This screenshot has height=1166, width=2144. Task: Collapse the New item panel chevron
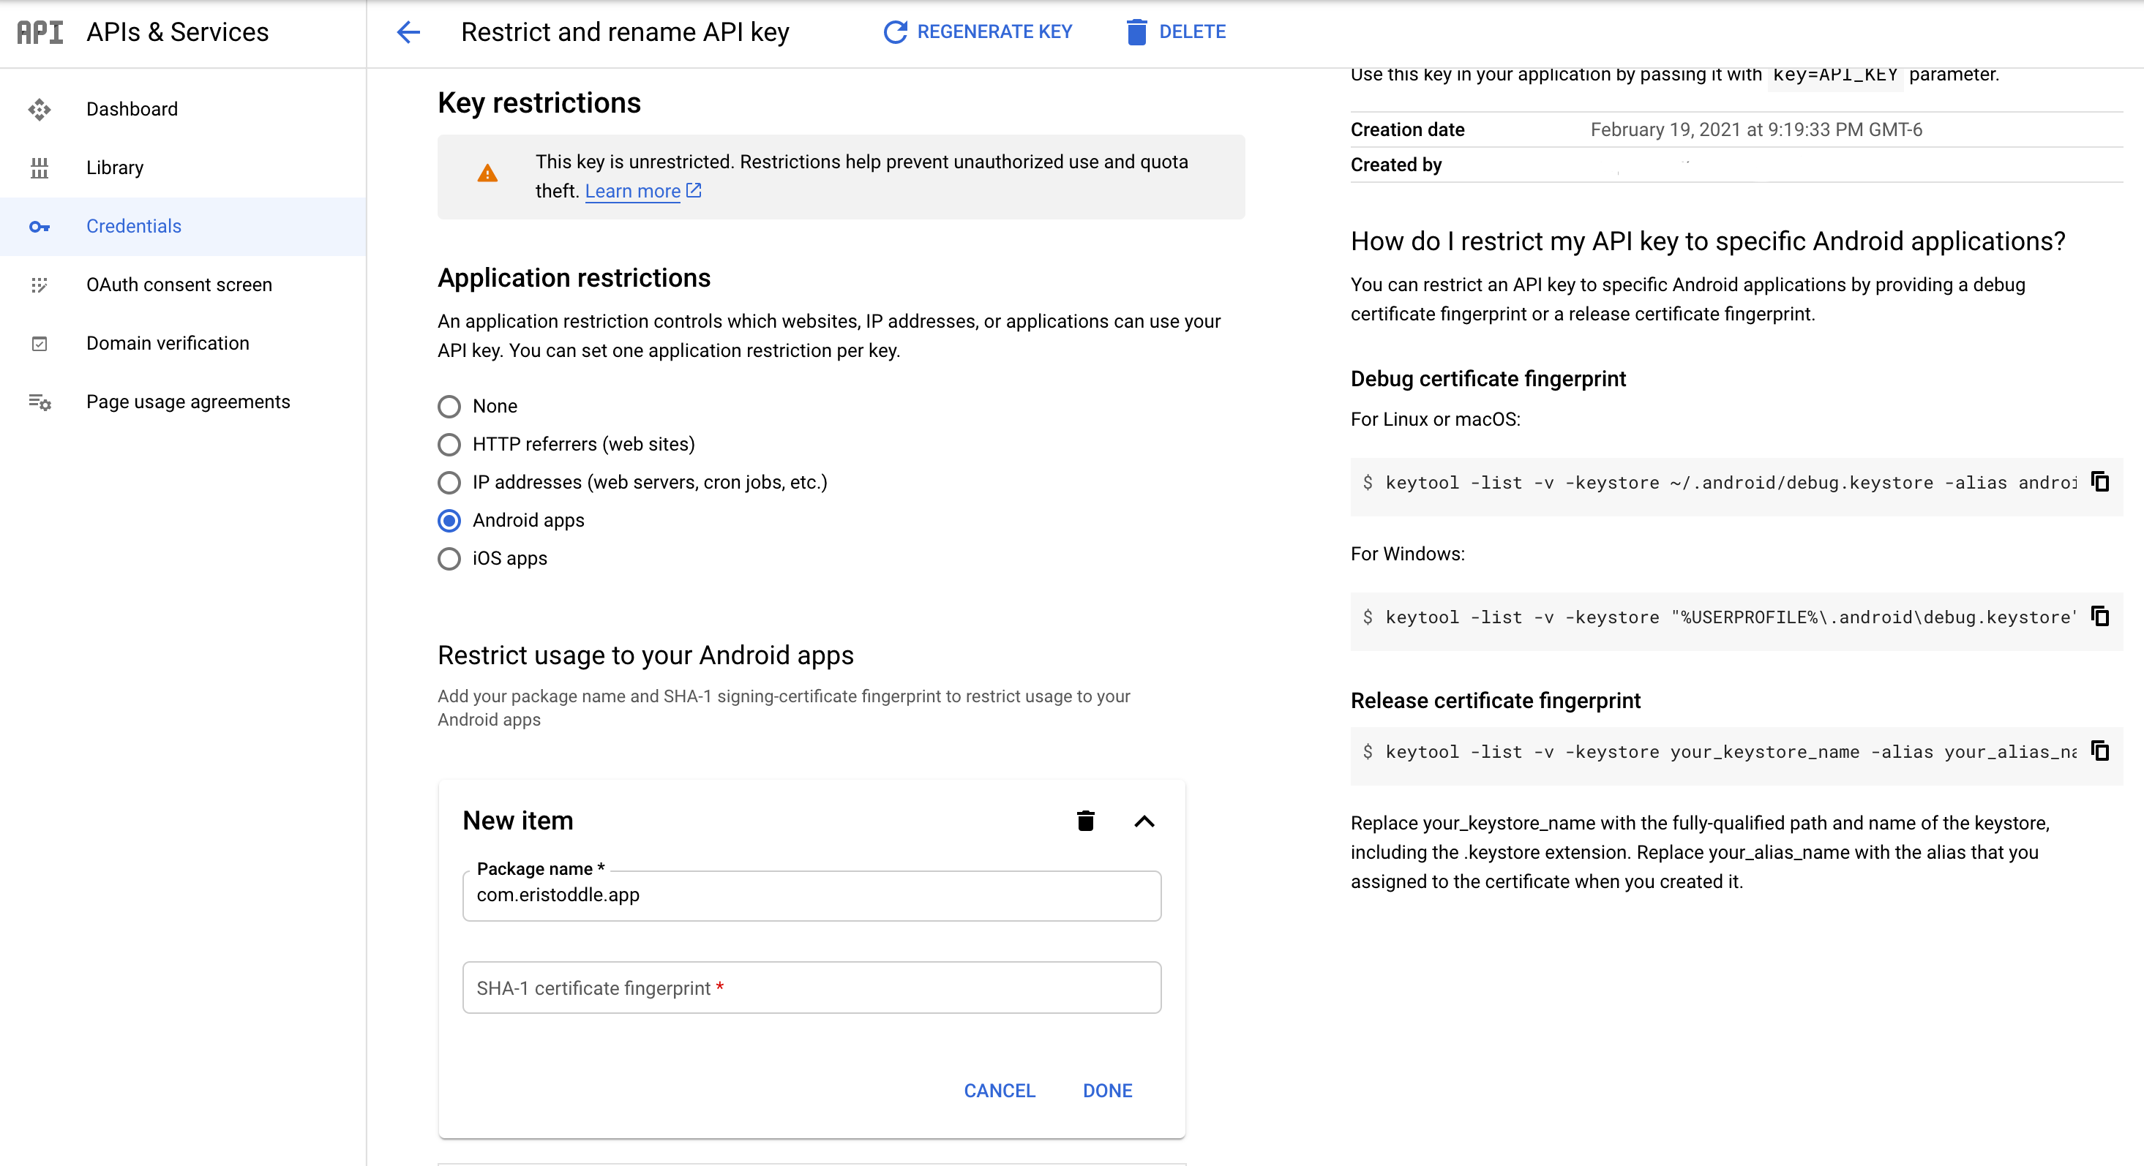pos(1144,821)
